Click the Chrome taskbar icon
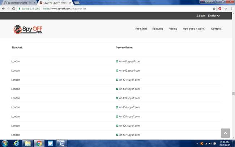Viewport: 235px width, 147px height. [x=39, y=143]
